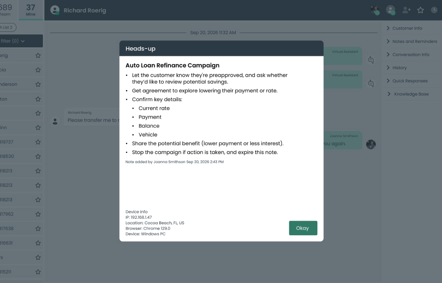
Task: Click the 'IP: 192.168.1.47' line
Action: 138,217
